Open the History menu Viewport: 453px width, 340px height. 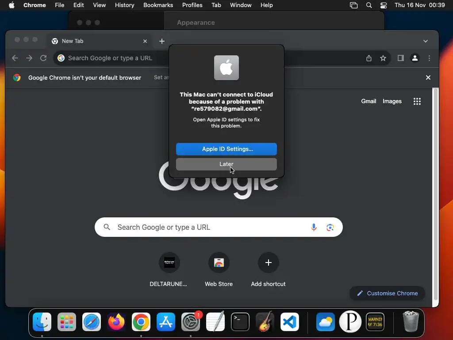124,5
